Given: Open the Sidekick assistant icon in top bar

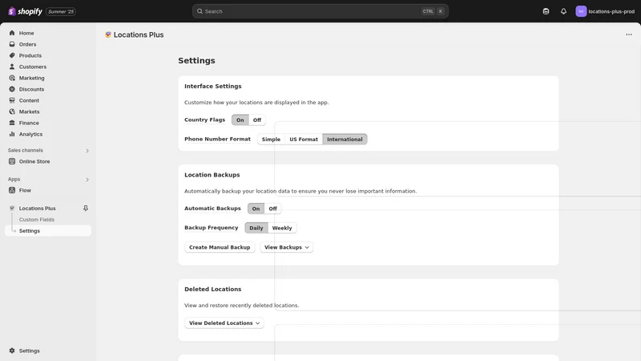Looking at the screenshot, I should 546,11.
